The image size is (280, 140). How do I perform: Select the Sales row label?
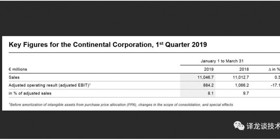click(14, 77)
